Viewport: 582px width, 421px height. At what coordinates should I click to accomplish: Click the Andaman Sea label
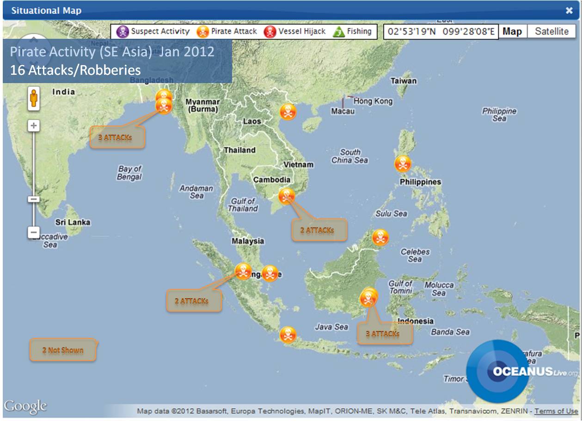click(x=196, y=192)
